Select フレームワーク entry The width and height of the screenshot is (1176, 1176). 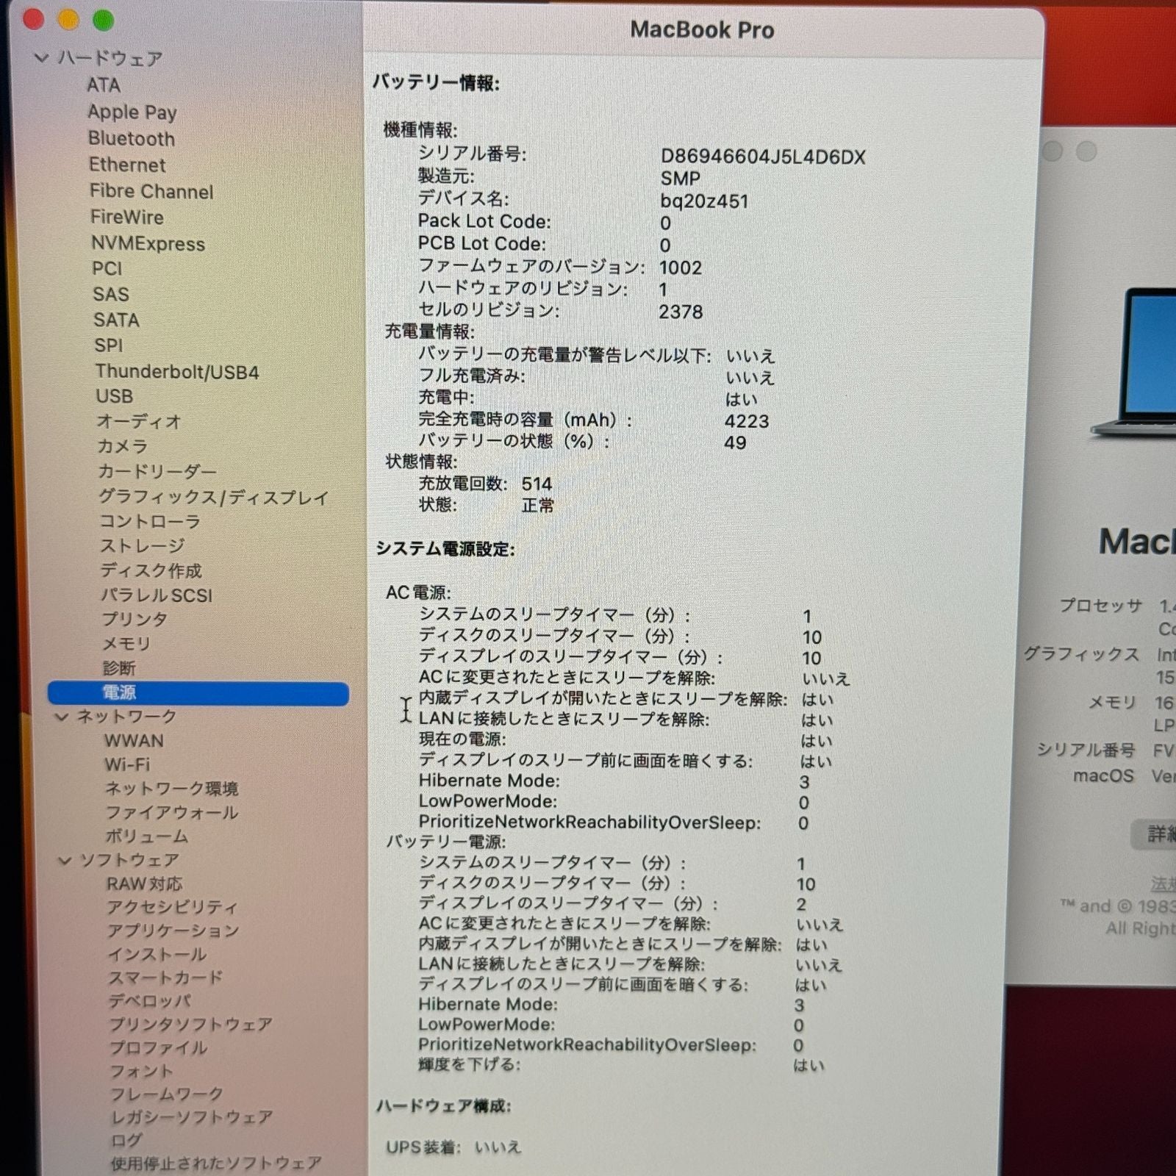coord(166,1094)
